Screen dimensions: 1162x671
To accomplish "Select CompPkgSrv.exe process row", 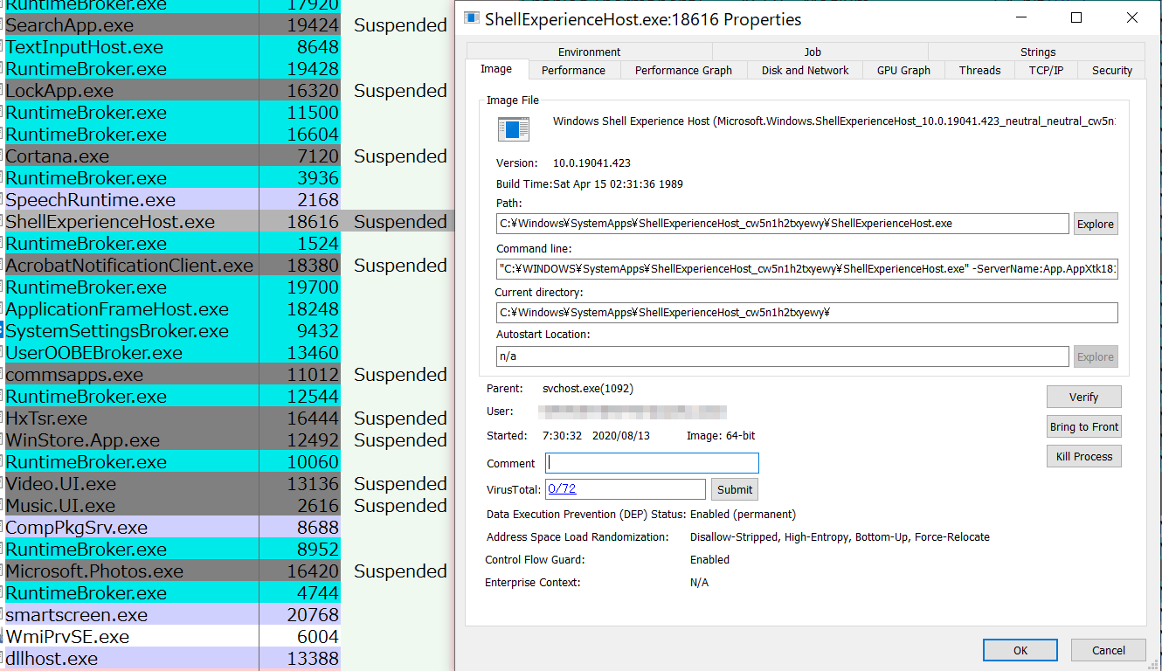I will click(x=172, y=528).
